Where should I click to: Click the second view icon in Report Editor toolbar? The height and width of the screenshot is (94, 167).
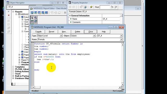click(x=36, y=13)
